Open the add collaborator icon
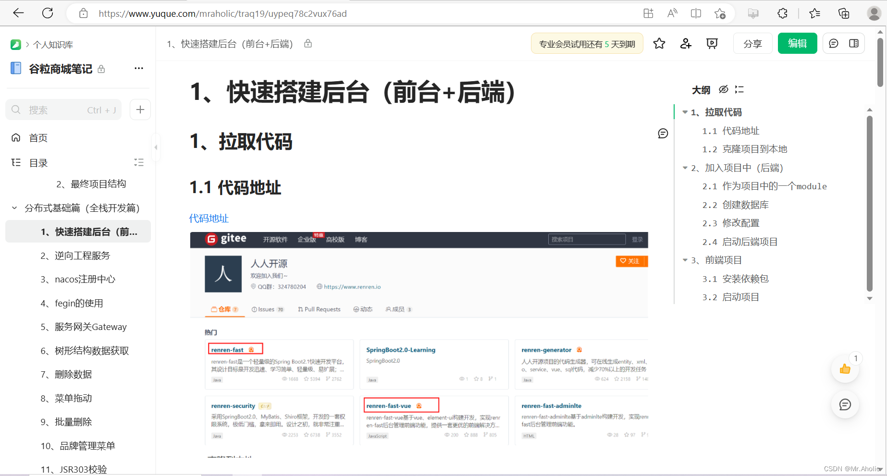The image size is (887, 476). pyautogui.click(x=685, y=43)
